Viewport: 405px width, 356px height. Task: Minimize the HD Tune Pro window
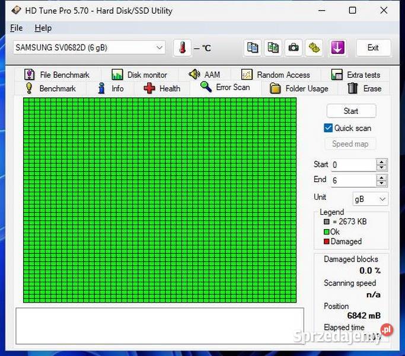(x=322, y=11)
